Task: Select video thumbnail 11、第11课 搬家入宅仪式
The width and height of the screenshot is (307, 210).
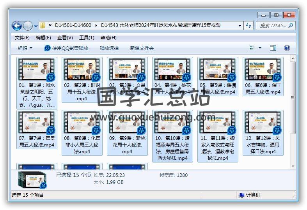Action: pos(218,122)
